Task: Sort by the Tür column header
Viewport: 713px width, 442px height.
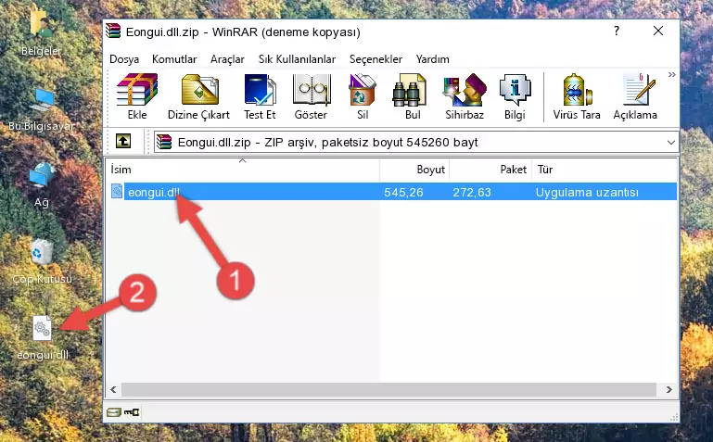Action: (x=605, y=170)
